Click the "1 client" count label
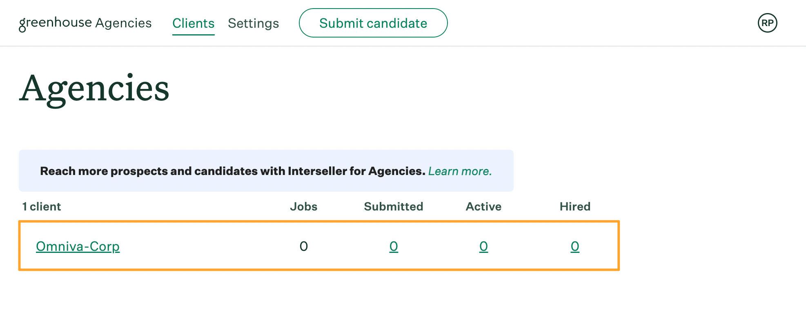806x310 pixels. 41,206
